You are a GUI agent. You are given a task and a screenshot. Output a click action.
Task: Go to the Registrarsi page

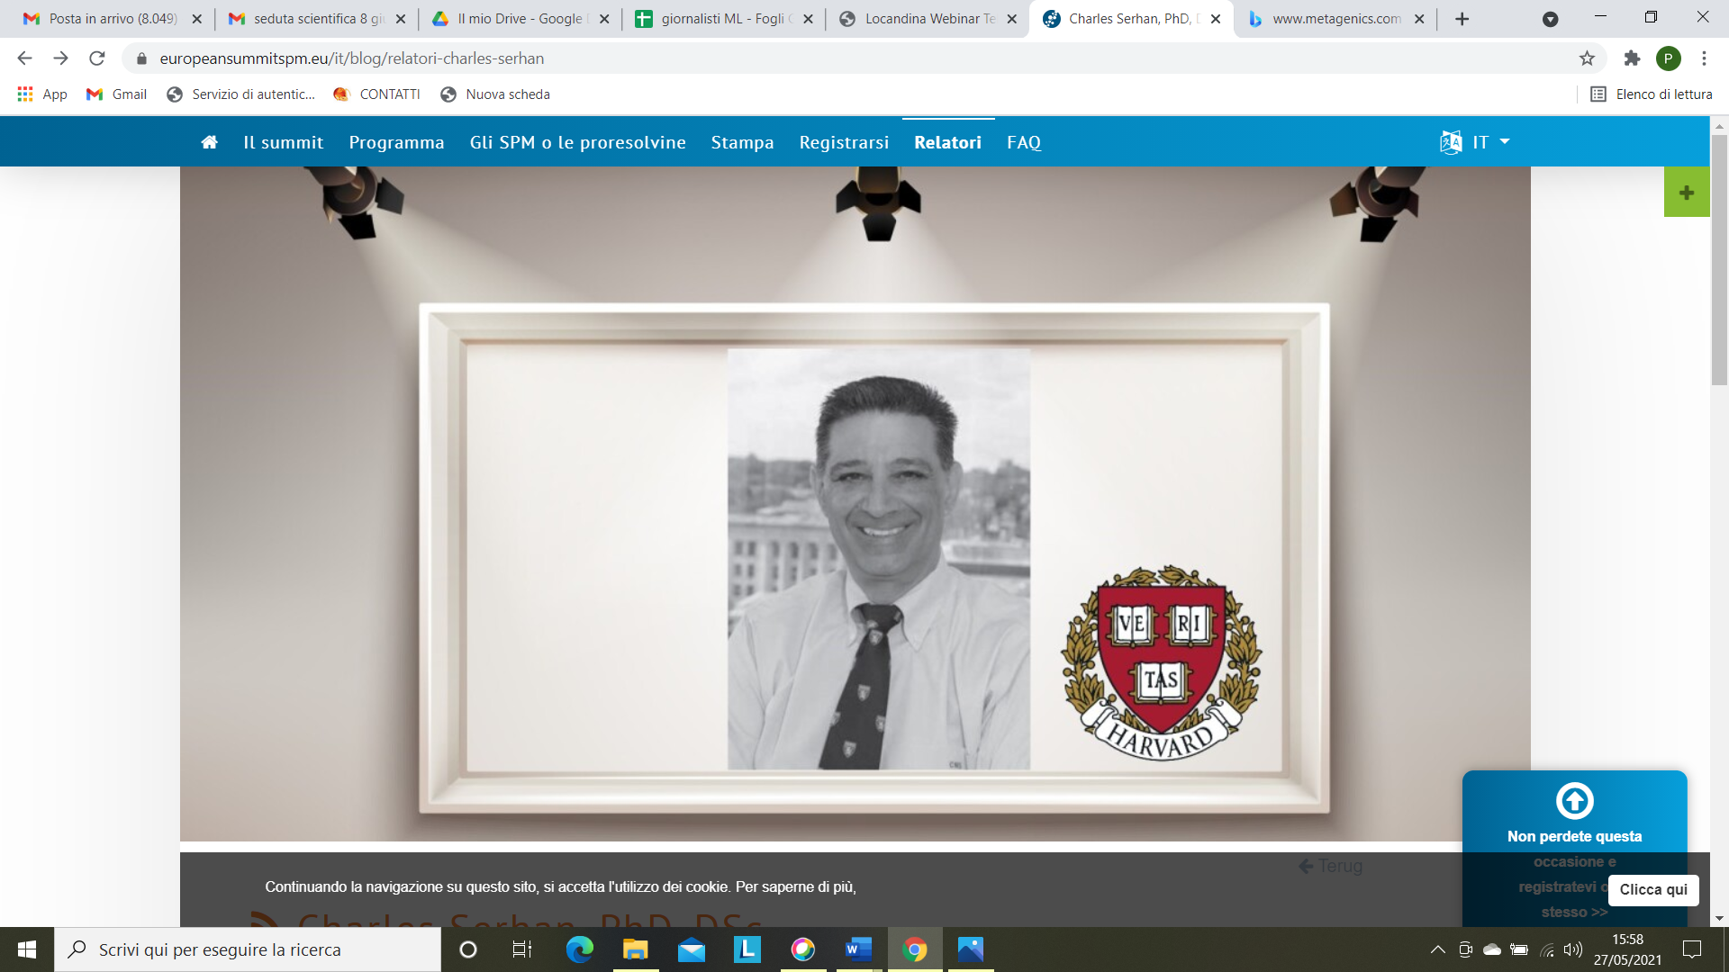click(844, 142)
